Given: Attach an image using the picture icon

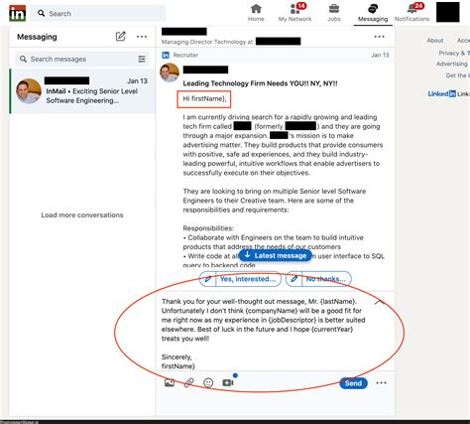Looking at the screenshot, I should [170, 383].
